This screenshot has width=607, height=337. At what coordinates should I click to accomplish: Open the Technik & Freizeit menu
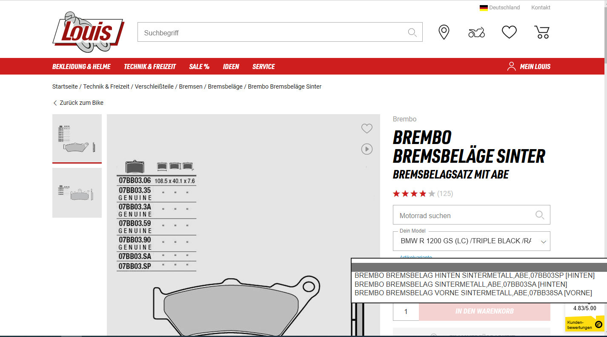[150, 66]
